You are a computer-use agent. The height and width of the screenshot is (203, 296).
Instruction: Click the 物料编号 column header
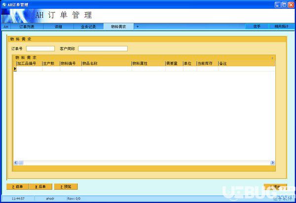(x=71, y=64)
